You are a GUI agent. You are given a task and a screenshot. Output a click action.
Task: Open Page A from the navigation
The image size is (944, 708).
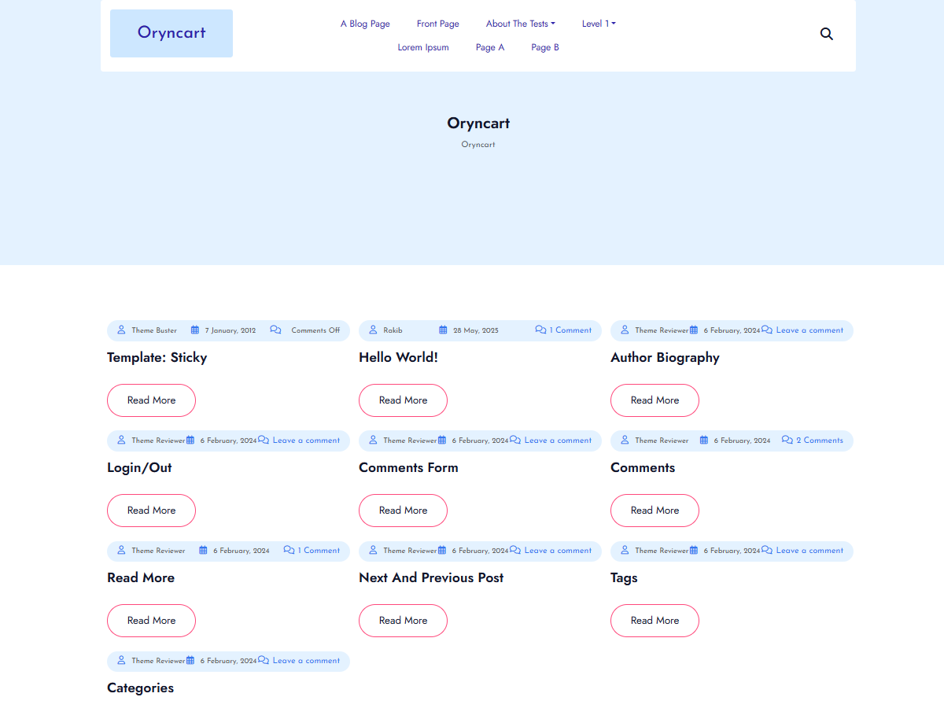click(x=490, y=47)
